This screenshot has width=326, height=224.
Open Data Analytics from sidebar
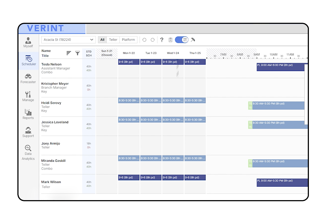click(28, 152)
